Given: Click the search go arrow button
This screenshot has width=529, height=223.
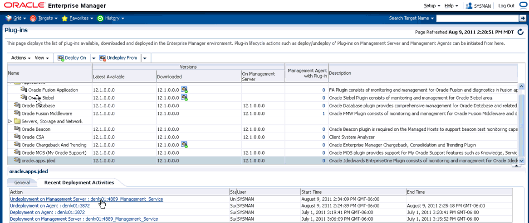Looking at the screenshot, I should click(522, 18).
